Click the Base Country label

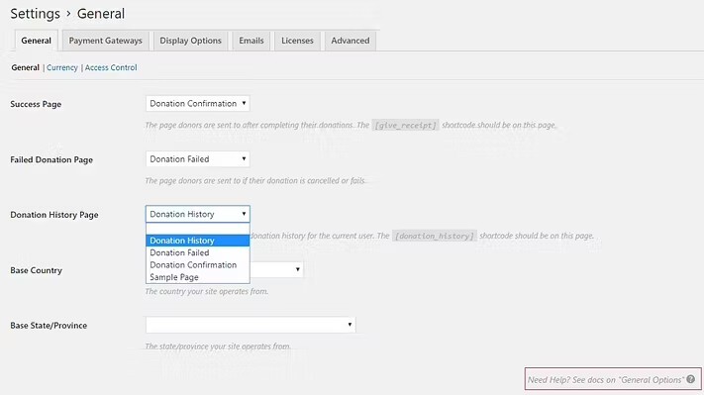tap(36, 270)
